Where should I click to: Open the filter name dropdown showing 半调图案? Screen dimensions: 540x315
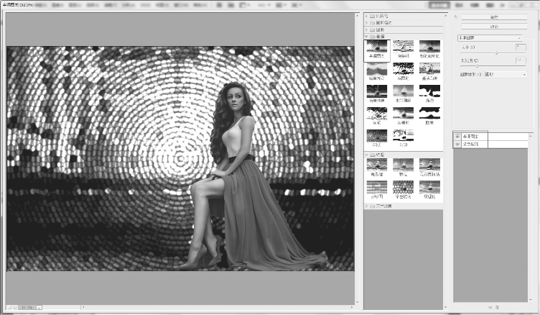point(490,37)
